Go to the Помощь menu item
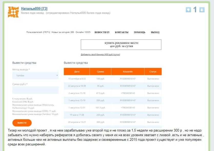214x151 pixels. (140, 32)
